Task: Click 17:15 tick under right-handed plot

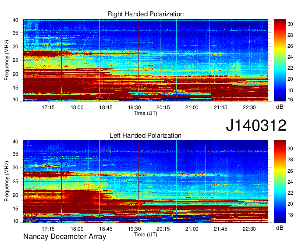Action: [x=48, y=107]
